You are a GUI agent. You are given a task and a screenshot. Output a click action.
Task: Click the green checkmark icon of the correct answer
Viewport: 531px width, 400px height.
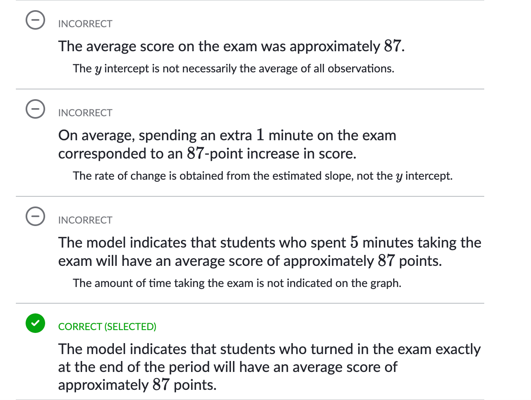click(x=35, y=323)
